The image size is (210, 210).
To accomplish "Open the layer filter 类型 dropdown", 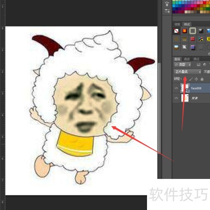I will pyautogui.click(x=182, y=65).
